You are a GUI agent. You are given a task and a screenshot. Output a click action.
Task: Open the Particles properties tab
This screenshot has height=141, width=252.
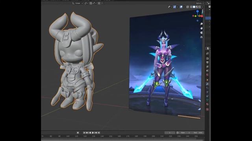(x=208, y=88)
